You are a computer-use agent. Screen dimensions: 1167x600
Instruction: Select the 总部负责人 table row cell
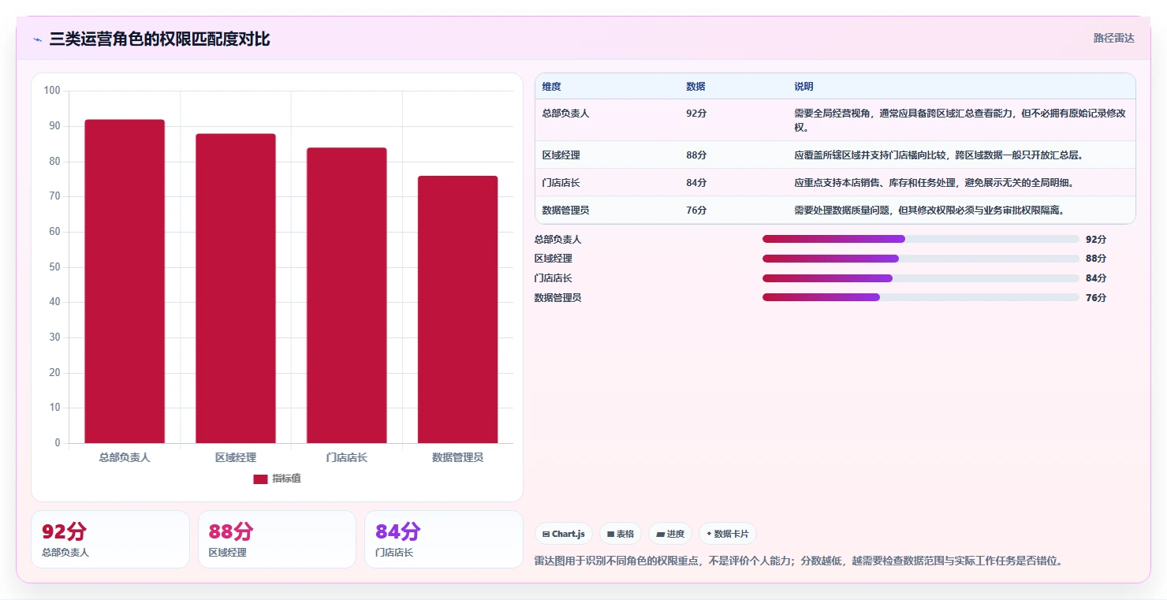click(x=565, y=114)
